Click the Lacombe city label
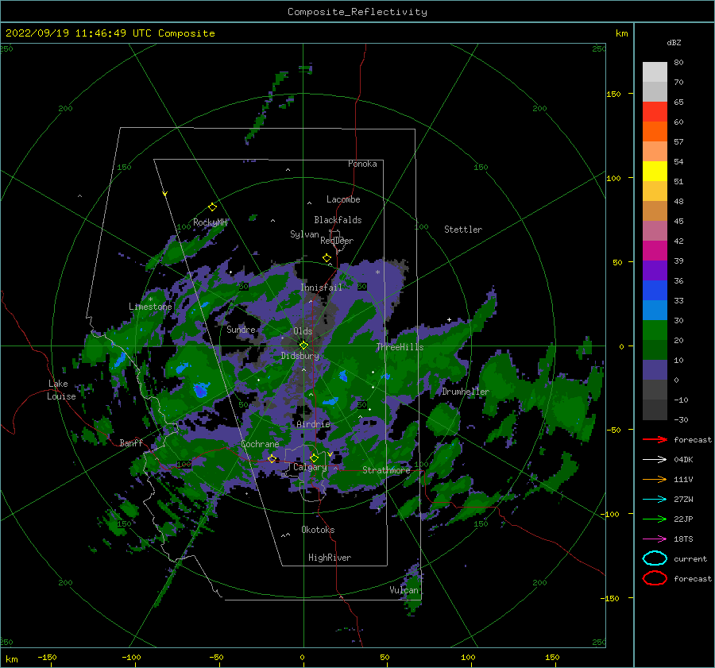 [343, 199]
